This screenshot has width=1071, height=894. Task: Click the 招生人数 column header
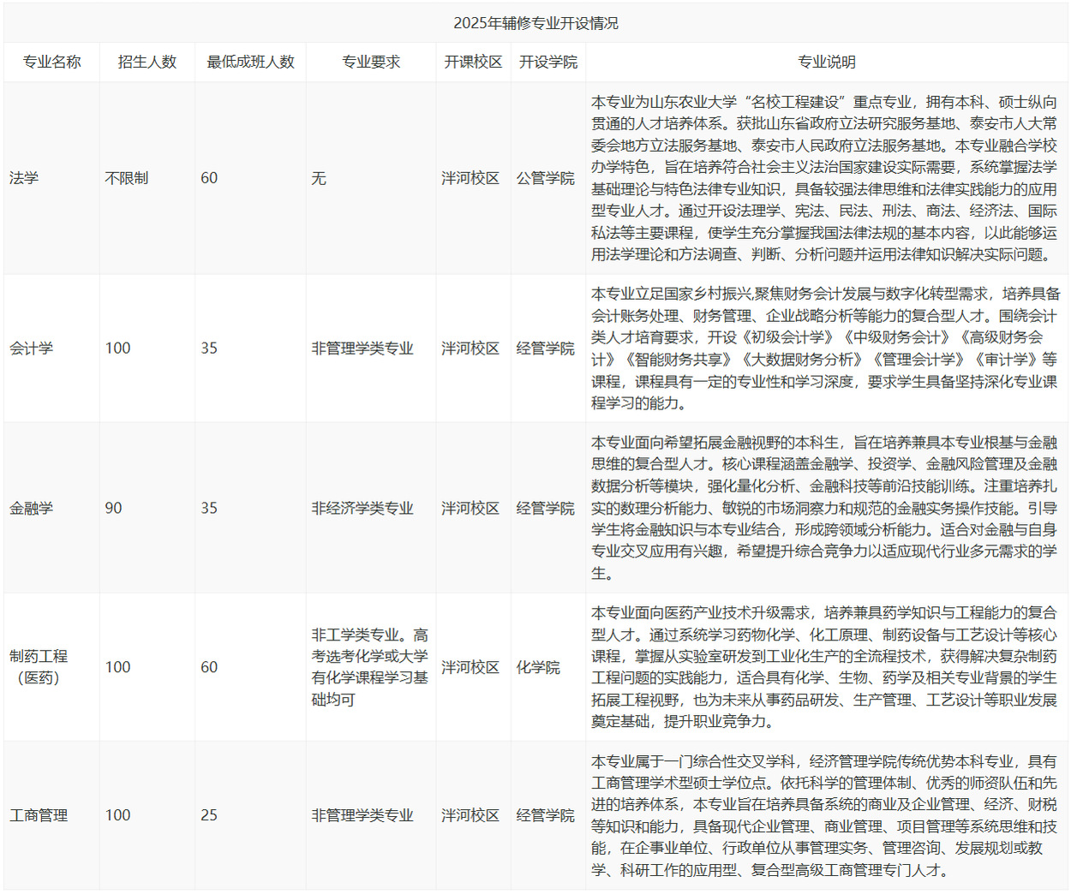click(x=147, y=62)
